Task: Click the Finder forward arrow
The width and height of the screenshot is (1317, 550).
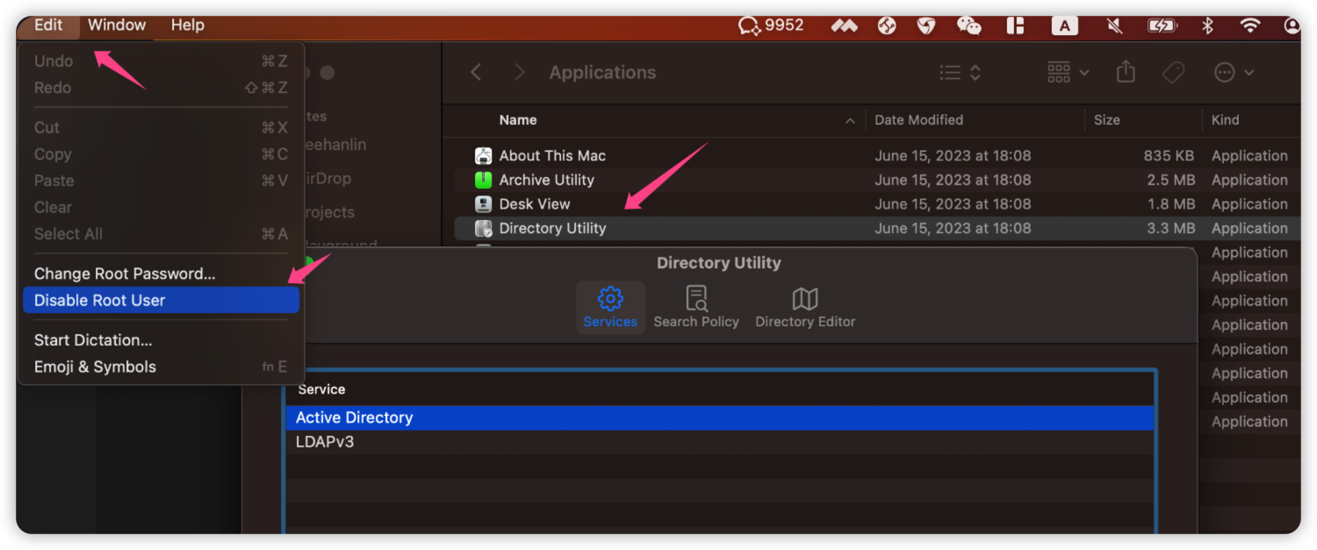Action: (519, 73)
